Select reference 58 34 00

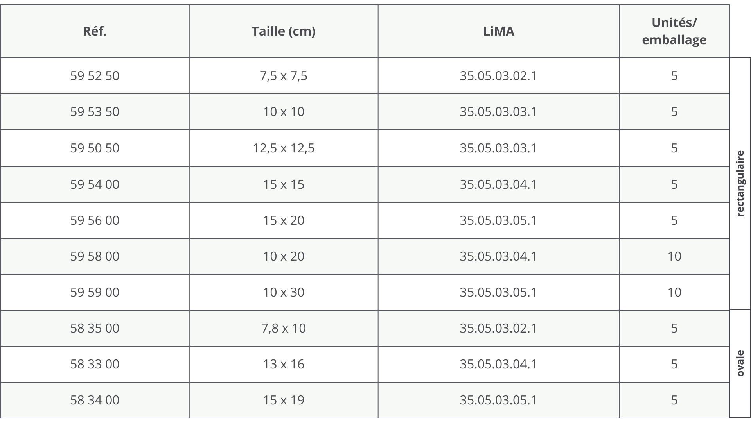click(x=95, y=400)
